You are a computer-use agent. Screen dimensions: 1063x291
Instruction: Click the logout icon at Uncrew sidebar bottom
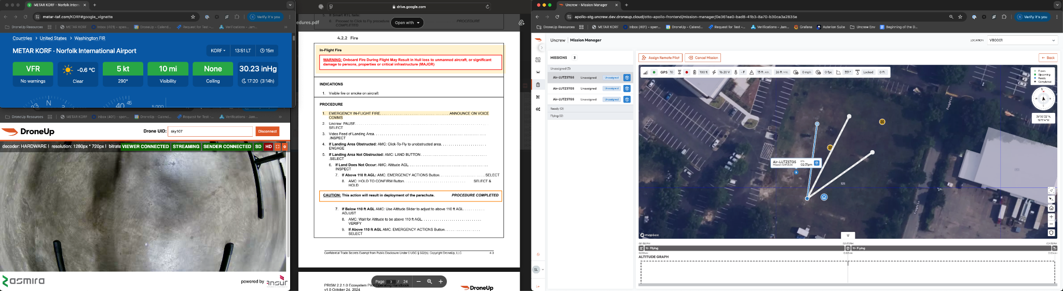coord(538,286)
